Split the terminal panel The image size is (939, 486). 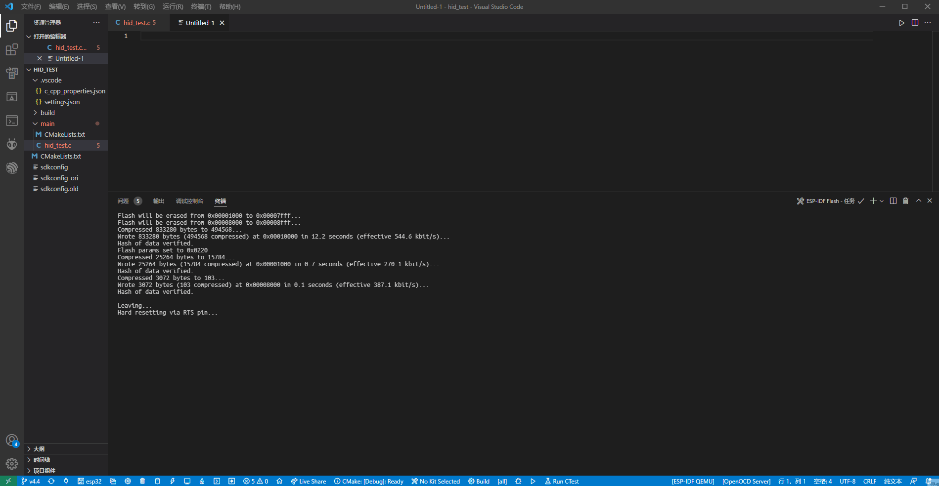pyautogui.click(x=893, y=201)
